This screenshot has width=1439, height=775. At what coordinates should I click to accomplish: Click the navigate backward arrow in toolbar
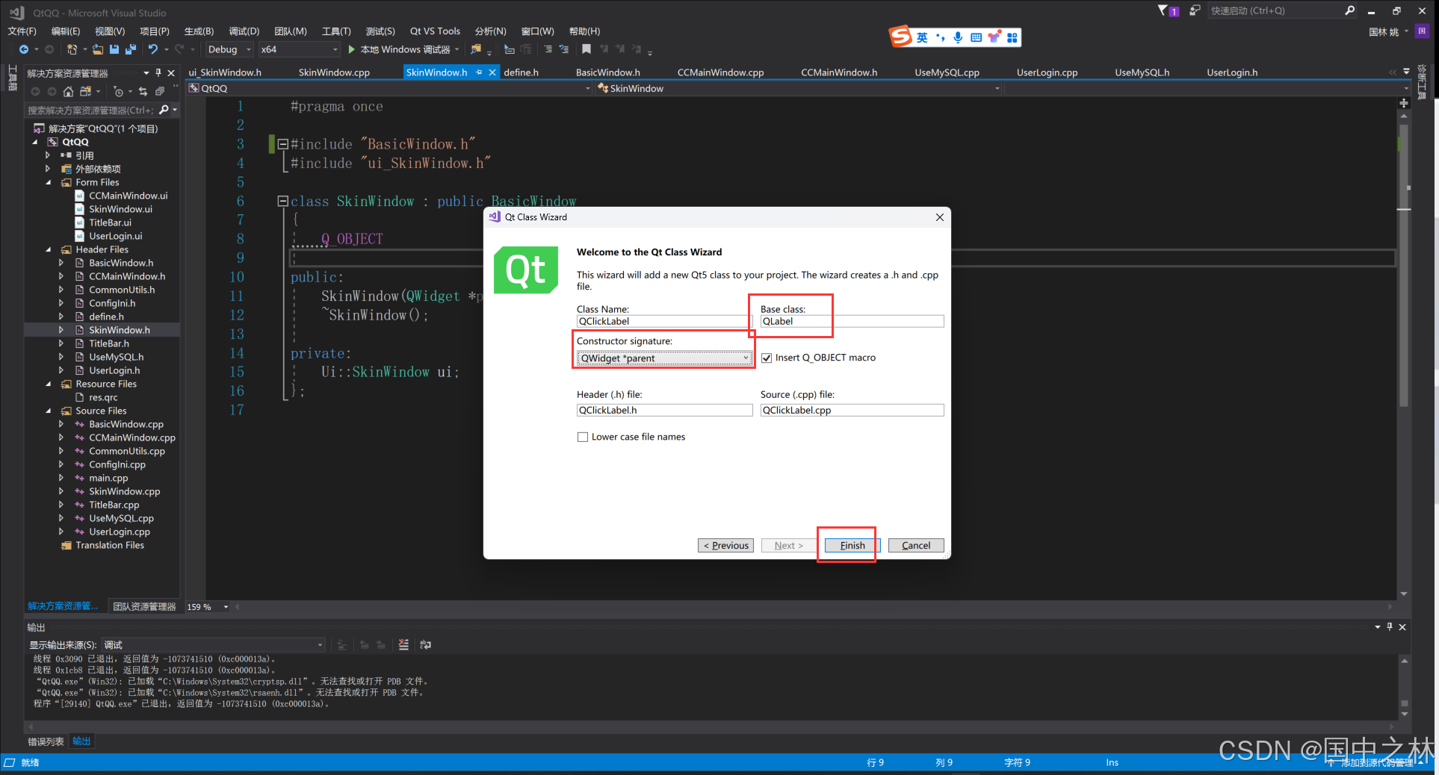coord(24,49)
